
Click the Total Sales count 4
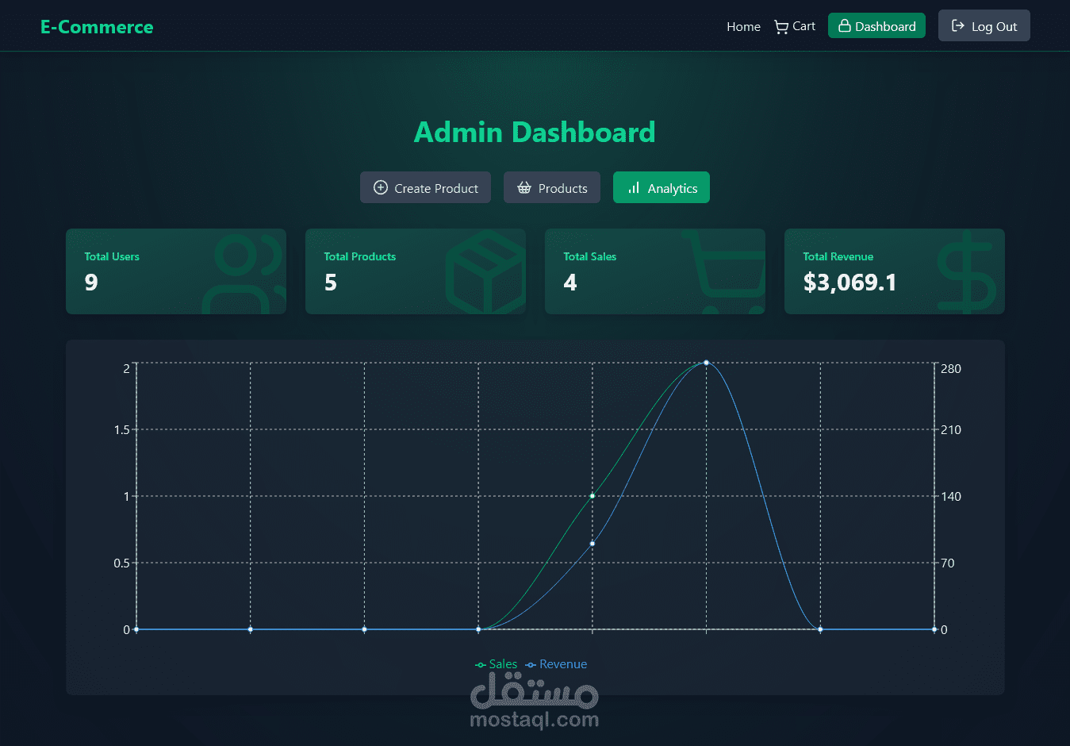570,283
